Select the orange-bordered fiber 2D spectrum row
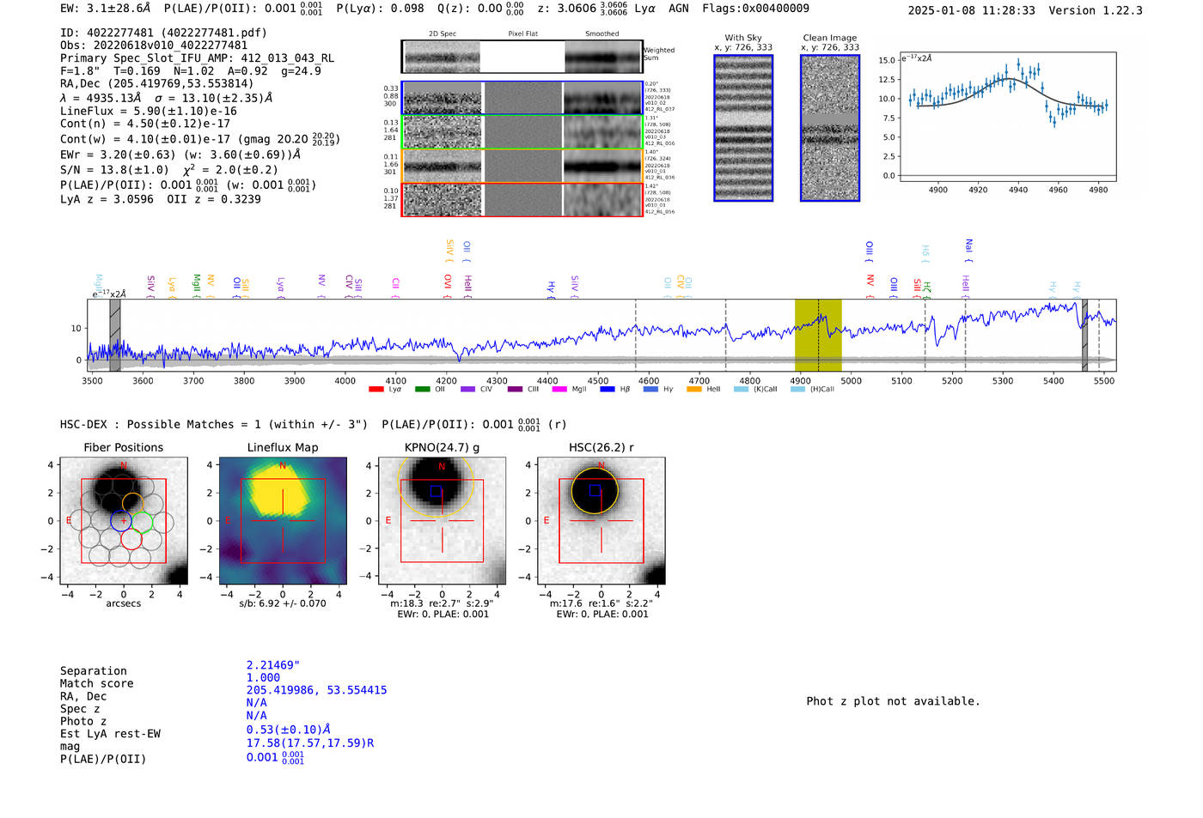Viewport: 1203px width, 818px height. tap(522, 166)
